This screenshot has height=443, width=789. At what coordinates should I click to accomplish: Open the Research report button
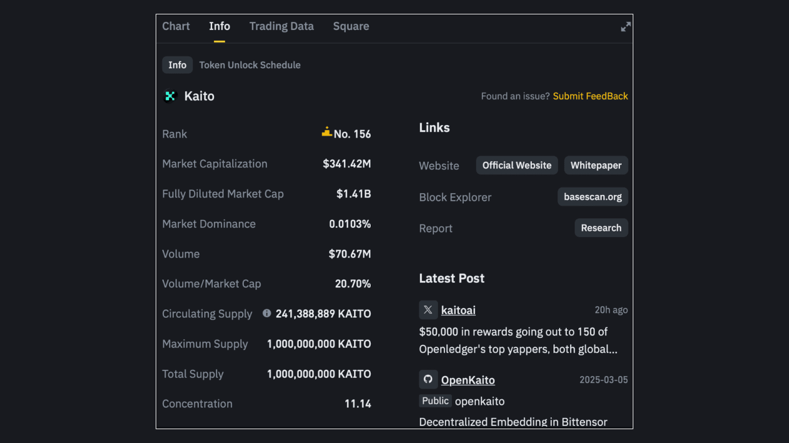click(x=601, y=228)
